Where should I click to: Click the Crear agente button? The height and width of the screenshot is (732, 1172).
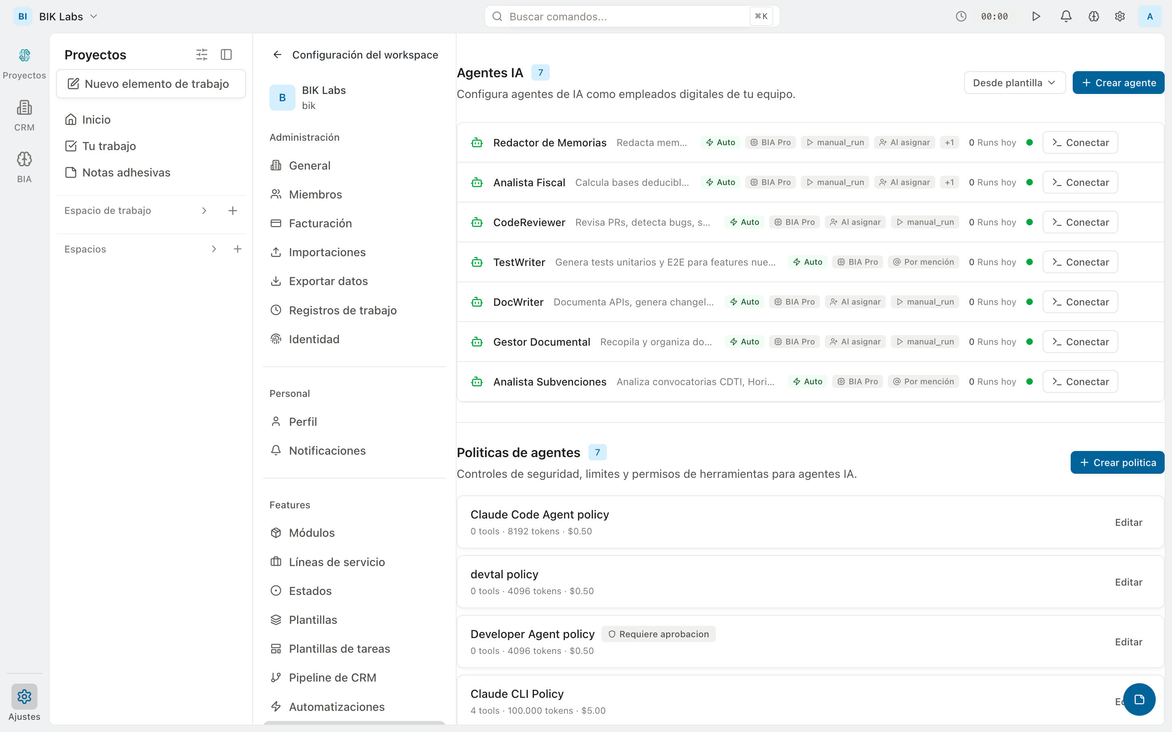(1118, 82)
